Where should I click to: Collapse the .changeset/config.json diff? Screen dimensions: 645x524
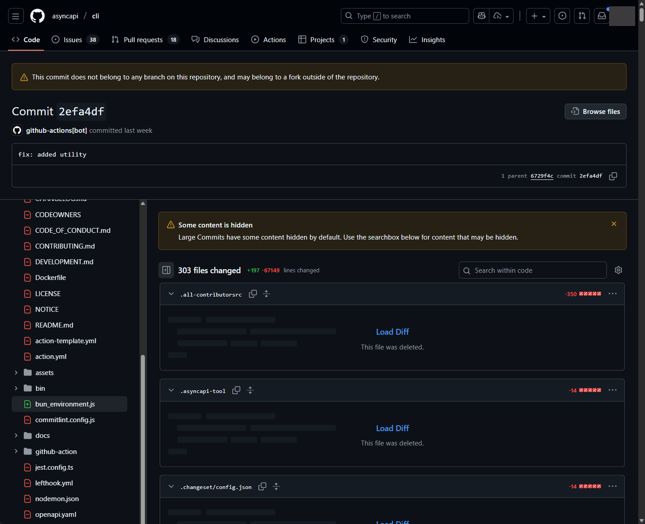171,486
